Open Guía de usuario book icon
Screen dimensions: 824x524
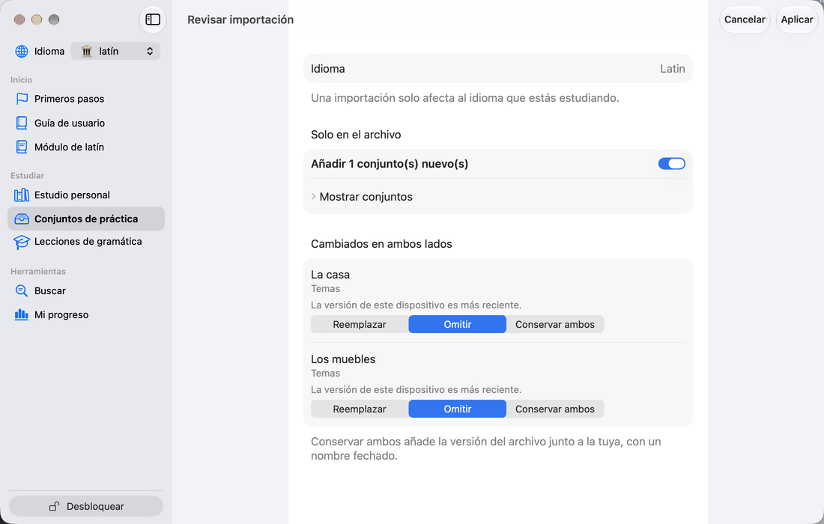[x=22, y=123]
